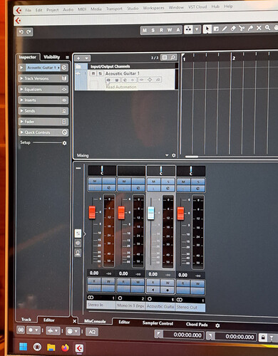Toggle global Read automation R button

click(161, 30)
